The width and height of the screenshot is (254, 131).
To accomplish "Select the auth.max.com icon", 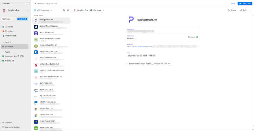I will [36, 84].
